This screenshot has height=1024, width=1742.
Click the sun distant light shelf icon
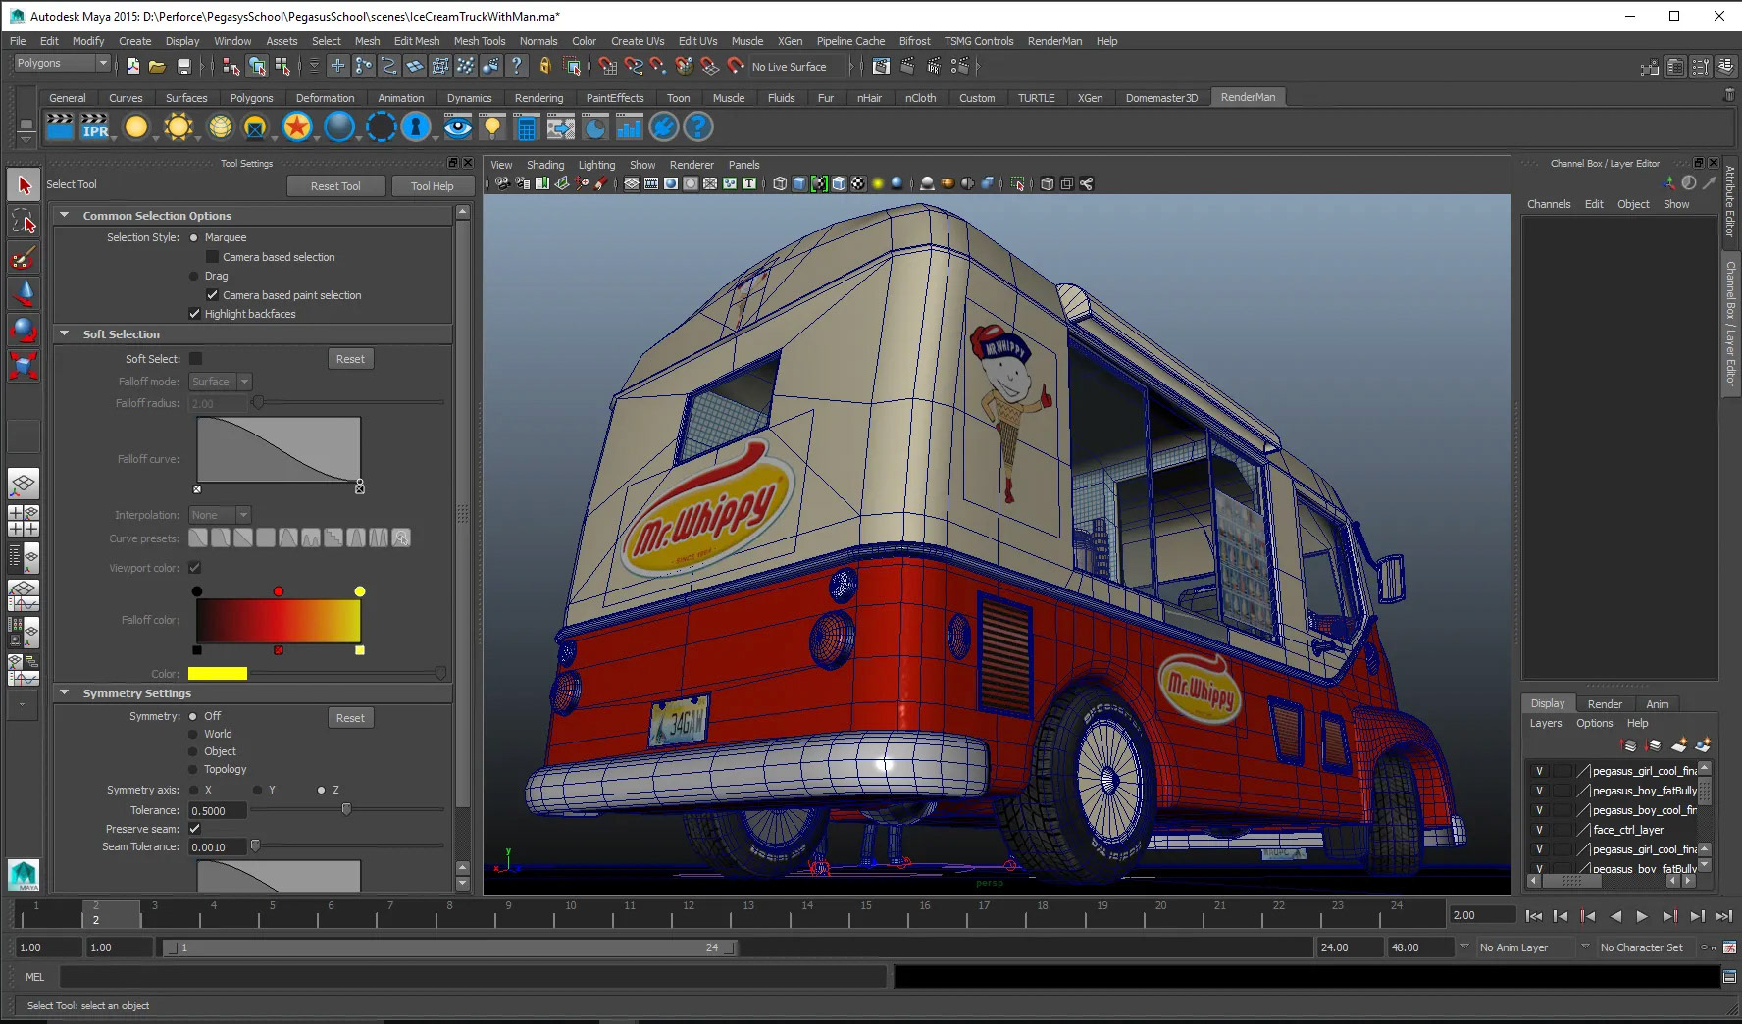click(179, 127)
